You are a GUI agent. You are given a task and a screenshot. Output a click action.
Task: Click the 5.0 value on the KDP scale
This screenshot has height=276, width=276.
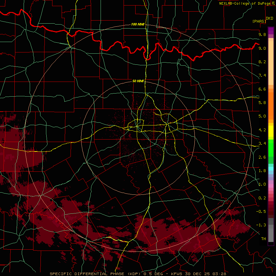coord(262,116)
